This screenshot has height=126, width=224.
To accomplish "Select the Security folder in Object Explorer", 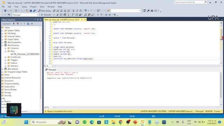I will point(8,96).
